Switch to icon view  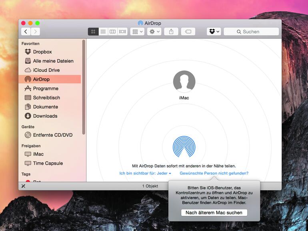[x=93, y=32]
